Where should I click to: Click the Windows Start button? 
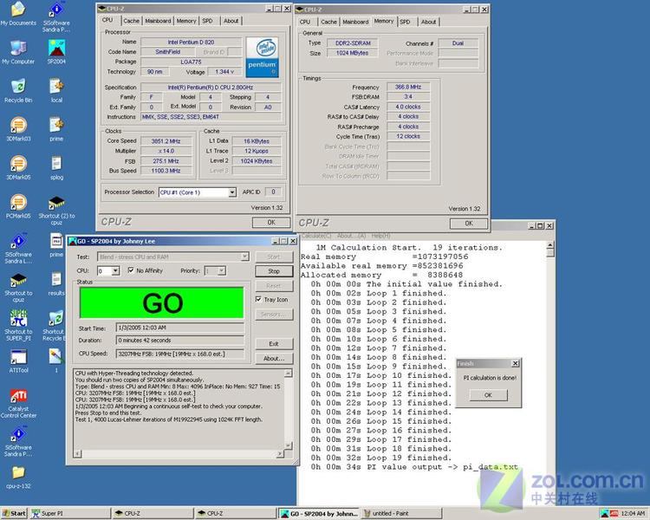pyautogui.click(x=14, y=513)
